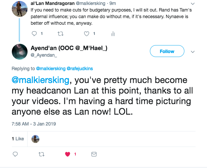The image size is (207, 168).
Task: Follow Ayend'an account
Action: [167, 51]
